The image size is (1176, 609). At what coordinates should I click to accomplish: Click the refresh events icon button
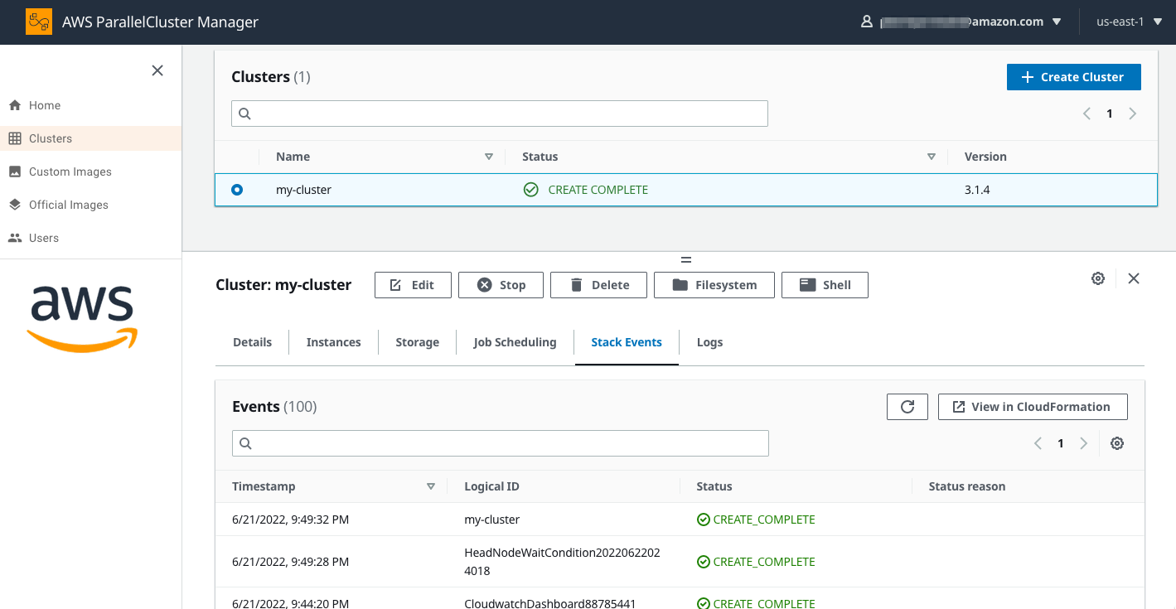907,407
